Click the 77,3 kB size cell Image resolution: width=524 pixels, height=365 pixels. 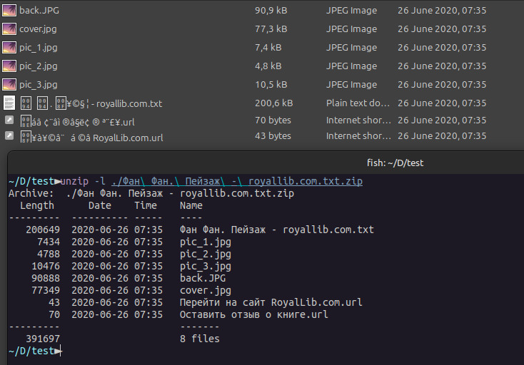(271, 29)
